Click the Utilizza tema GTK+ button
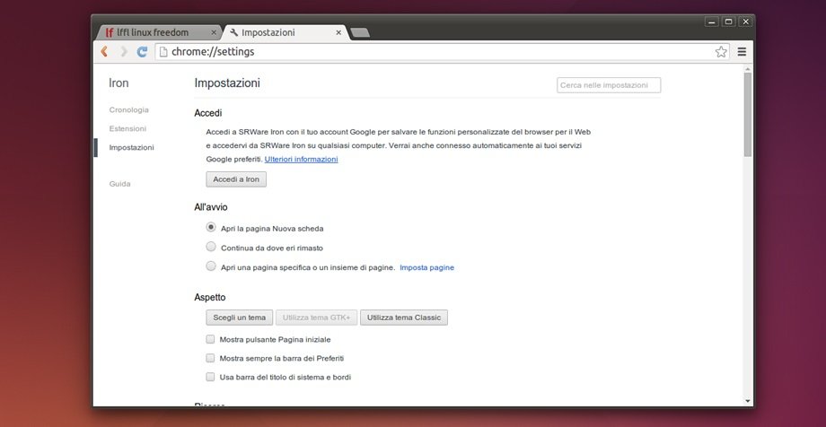This screenshot has width=826, height=427. coord(317,318)
